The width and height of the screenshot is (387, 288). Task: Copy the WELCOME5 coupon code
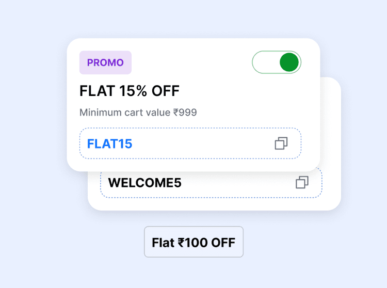click(x=302, y=182)
